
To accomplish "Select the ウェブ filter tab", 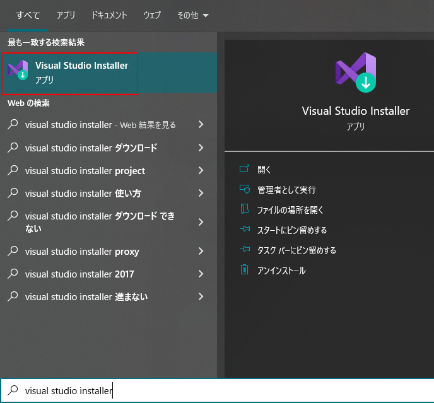I will click(152, 15).
